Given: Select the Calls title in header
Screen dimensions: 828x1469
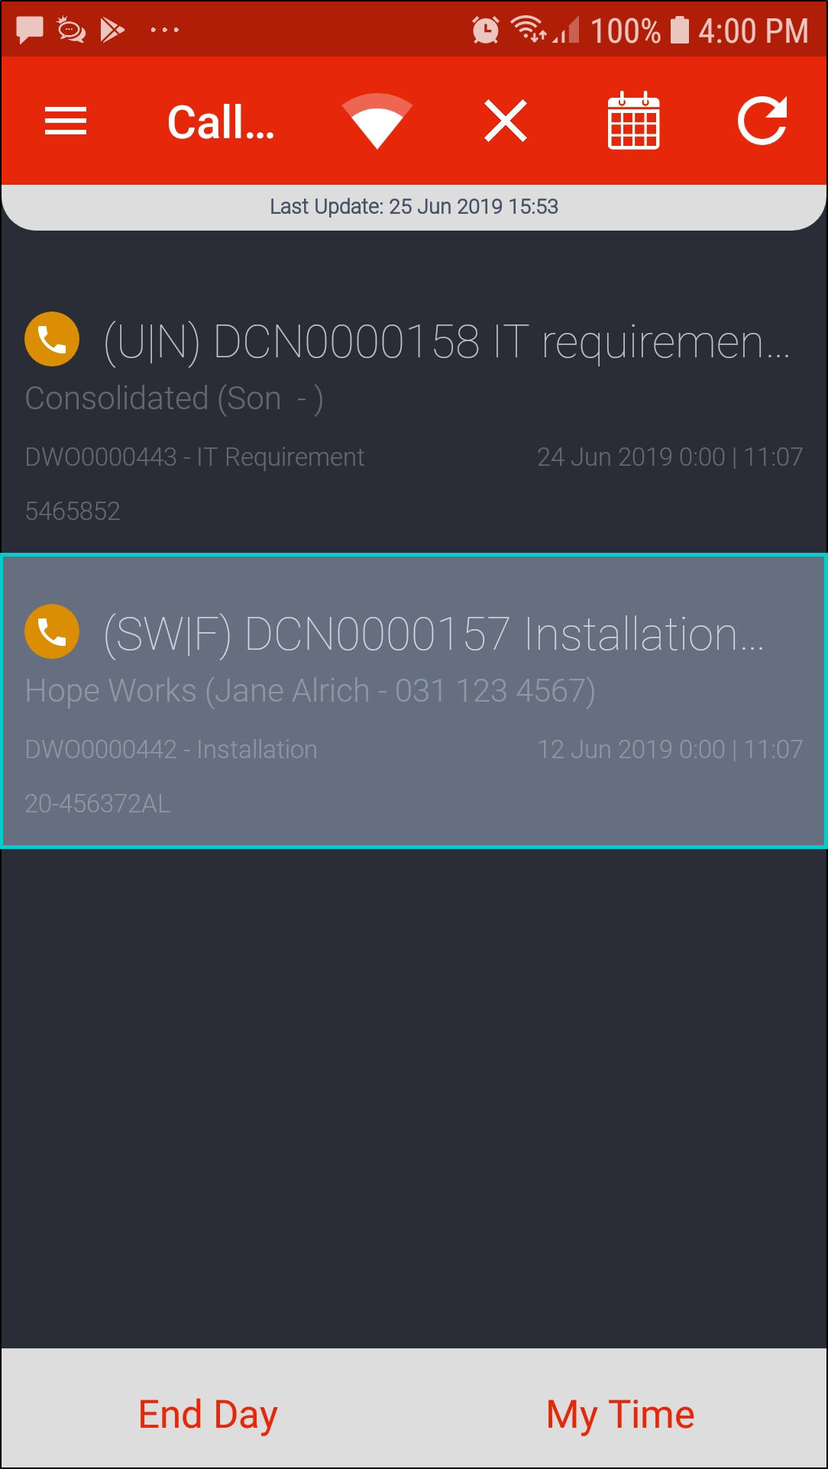Looking at the screenshot, I should (x=221, y=122).
